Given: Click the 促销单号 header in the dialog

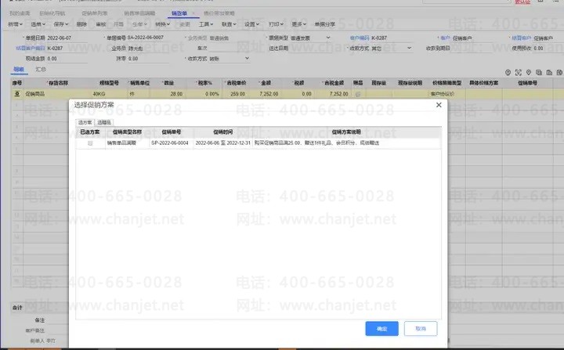Looking at the screenshot, I should 172,132.
